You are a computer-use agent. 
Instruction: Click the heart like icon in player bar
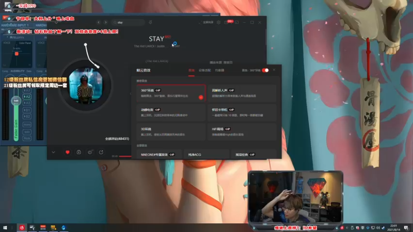point(68,152)
